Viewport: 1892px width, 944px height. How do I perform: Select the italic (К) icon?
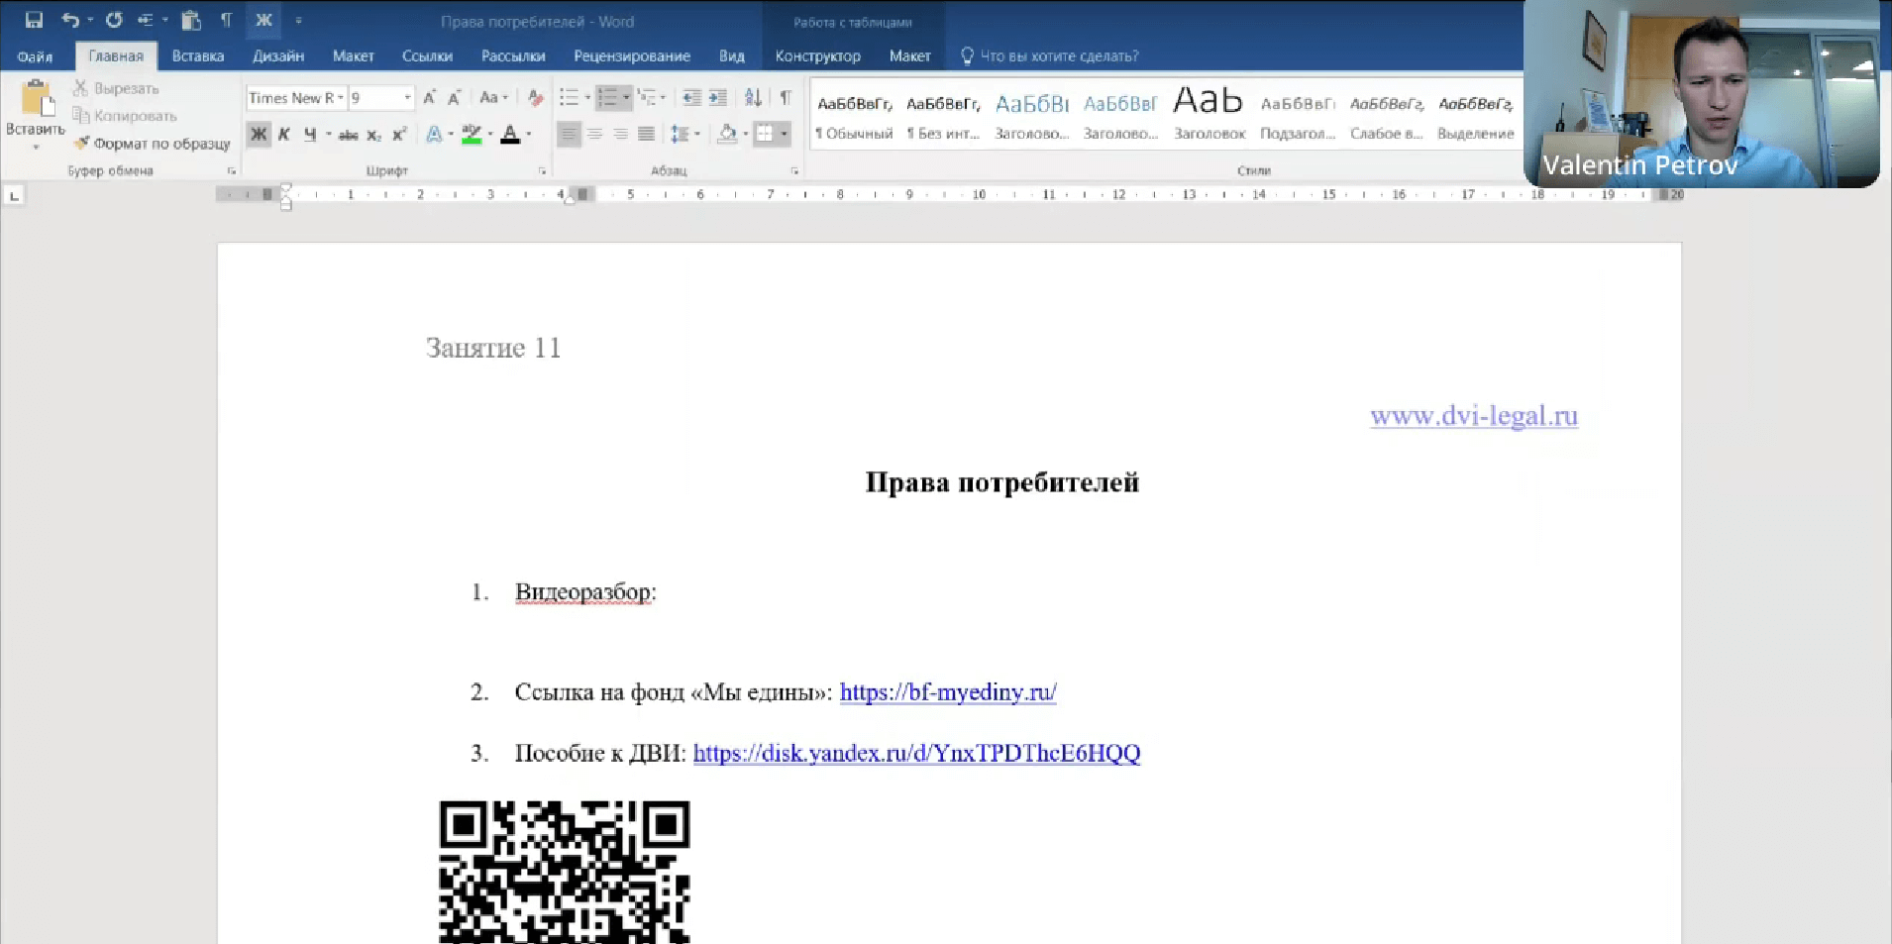284,134
